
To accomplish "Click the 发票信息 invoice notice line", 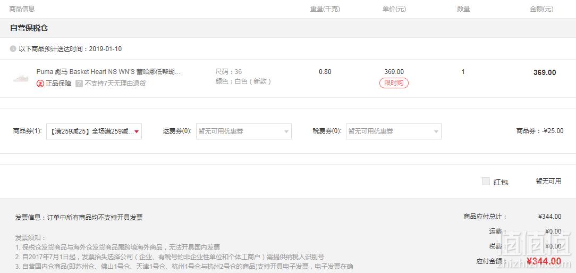I will coord(79,218).
